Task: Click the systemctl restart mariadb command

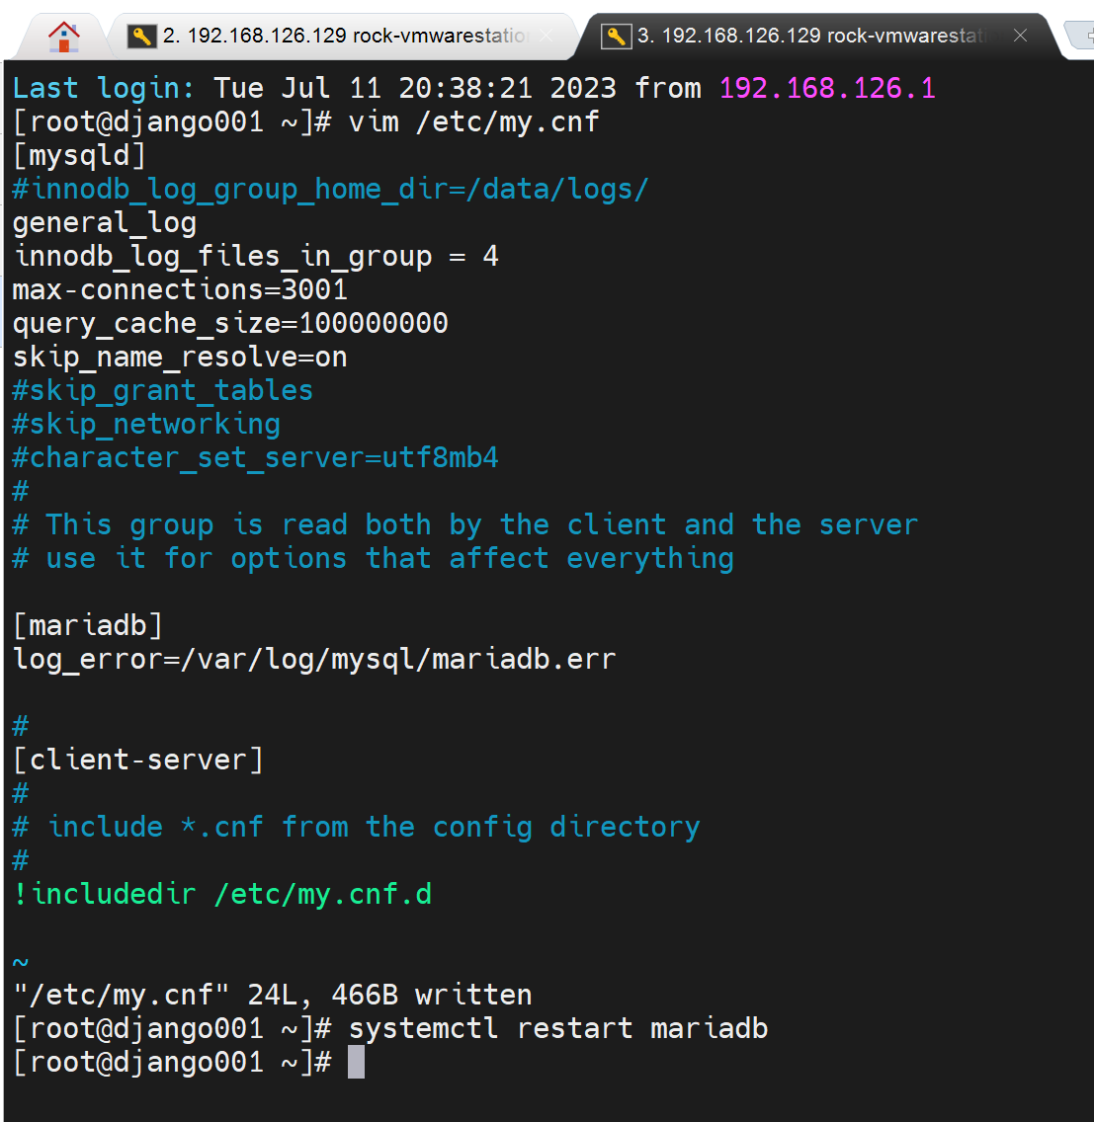Action: coord(558,1029)
